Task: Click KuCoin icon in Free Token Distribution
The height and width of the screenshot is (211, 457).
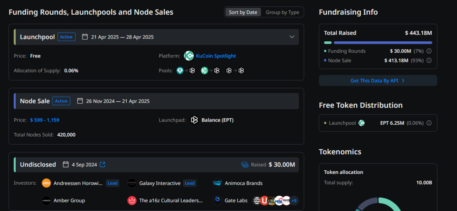Action: click(x=362, y=123)
